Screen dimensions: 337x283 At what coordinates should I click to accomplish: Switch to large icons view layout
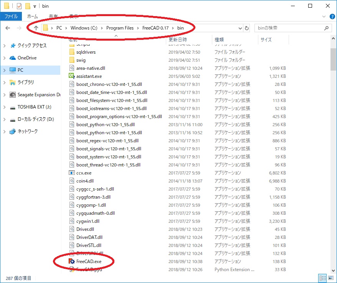point(331,278)
